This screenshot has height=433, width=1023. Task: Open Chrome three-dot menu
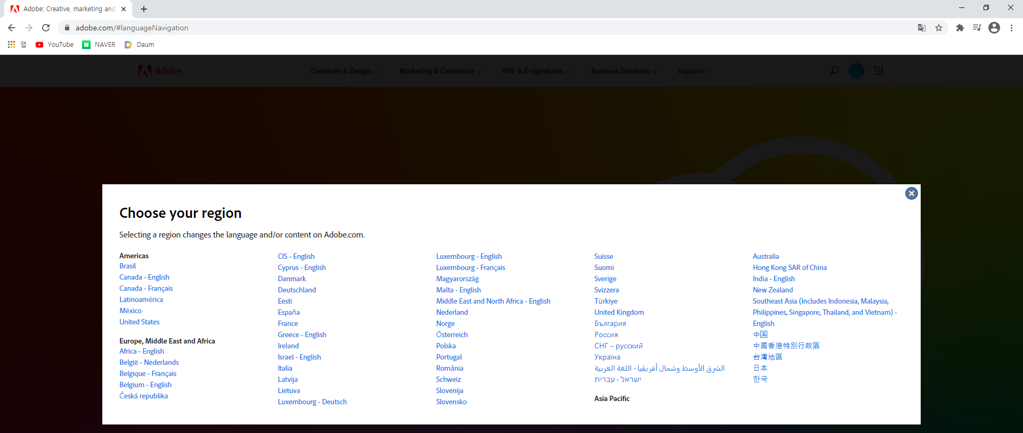coord(1011,28)
